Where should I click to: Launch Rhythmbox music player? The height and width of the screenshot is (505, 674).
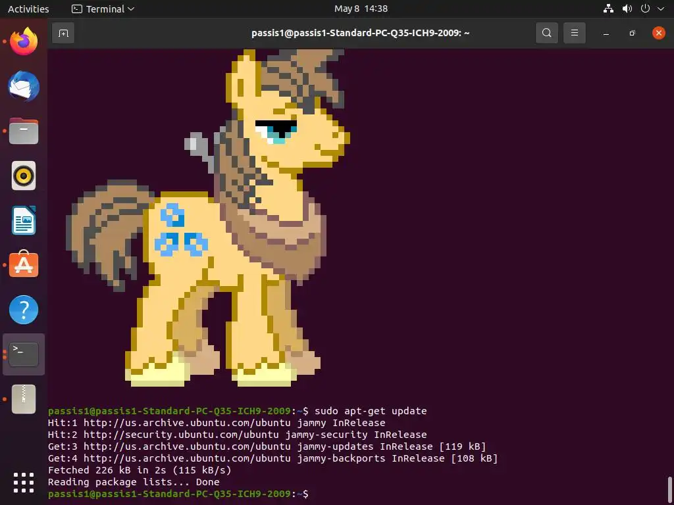[x=24, y=176]
